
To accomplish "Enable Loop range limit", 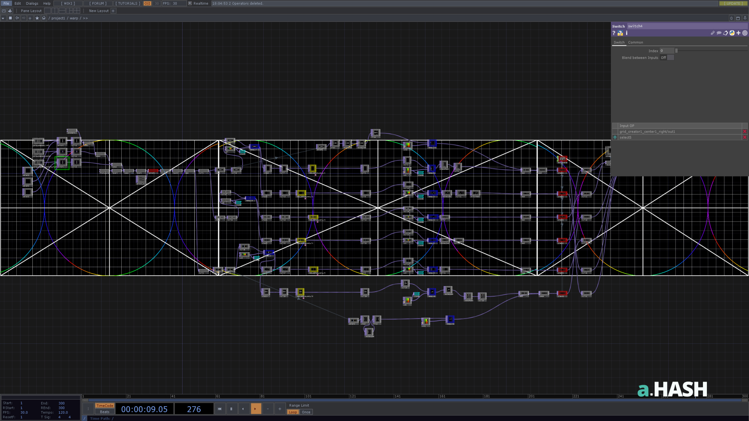I will (x=293, y=412).
